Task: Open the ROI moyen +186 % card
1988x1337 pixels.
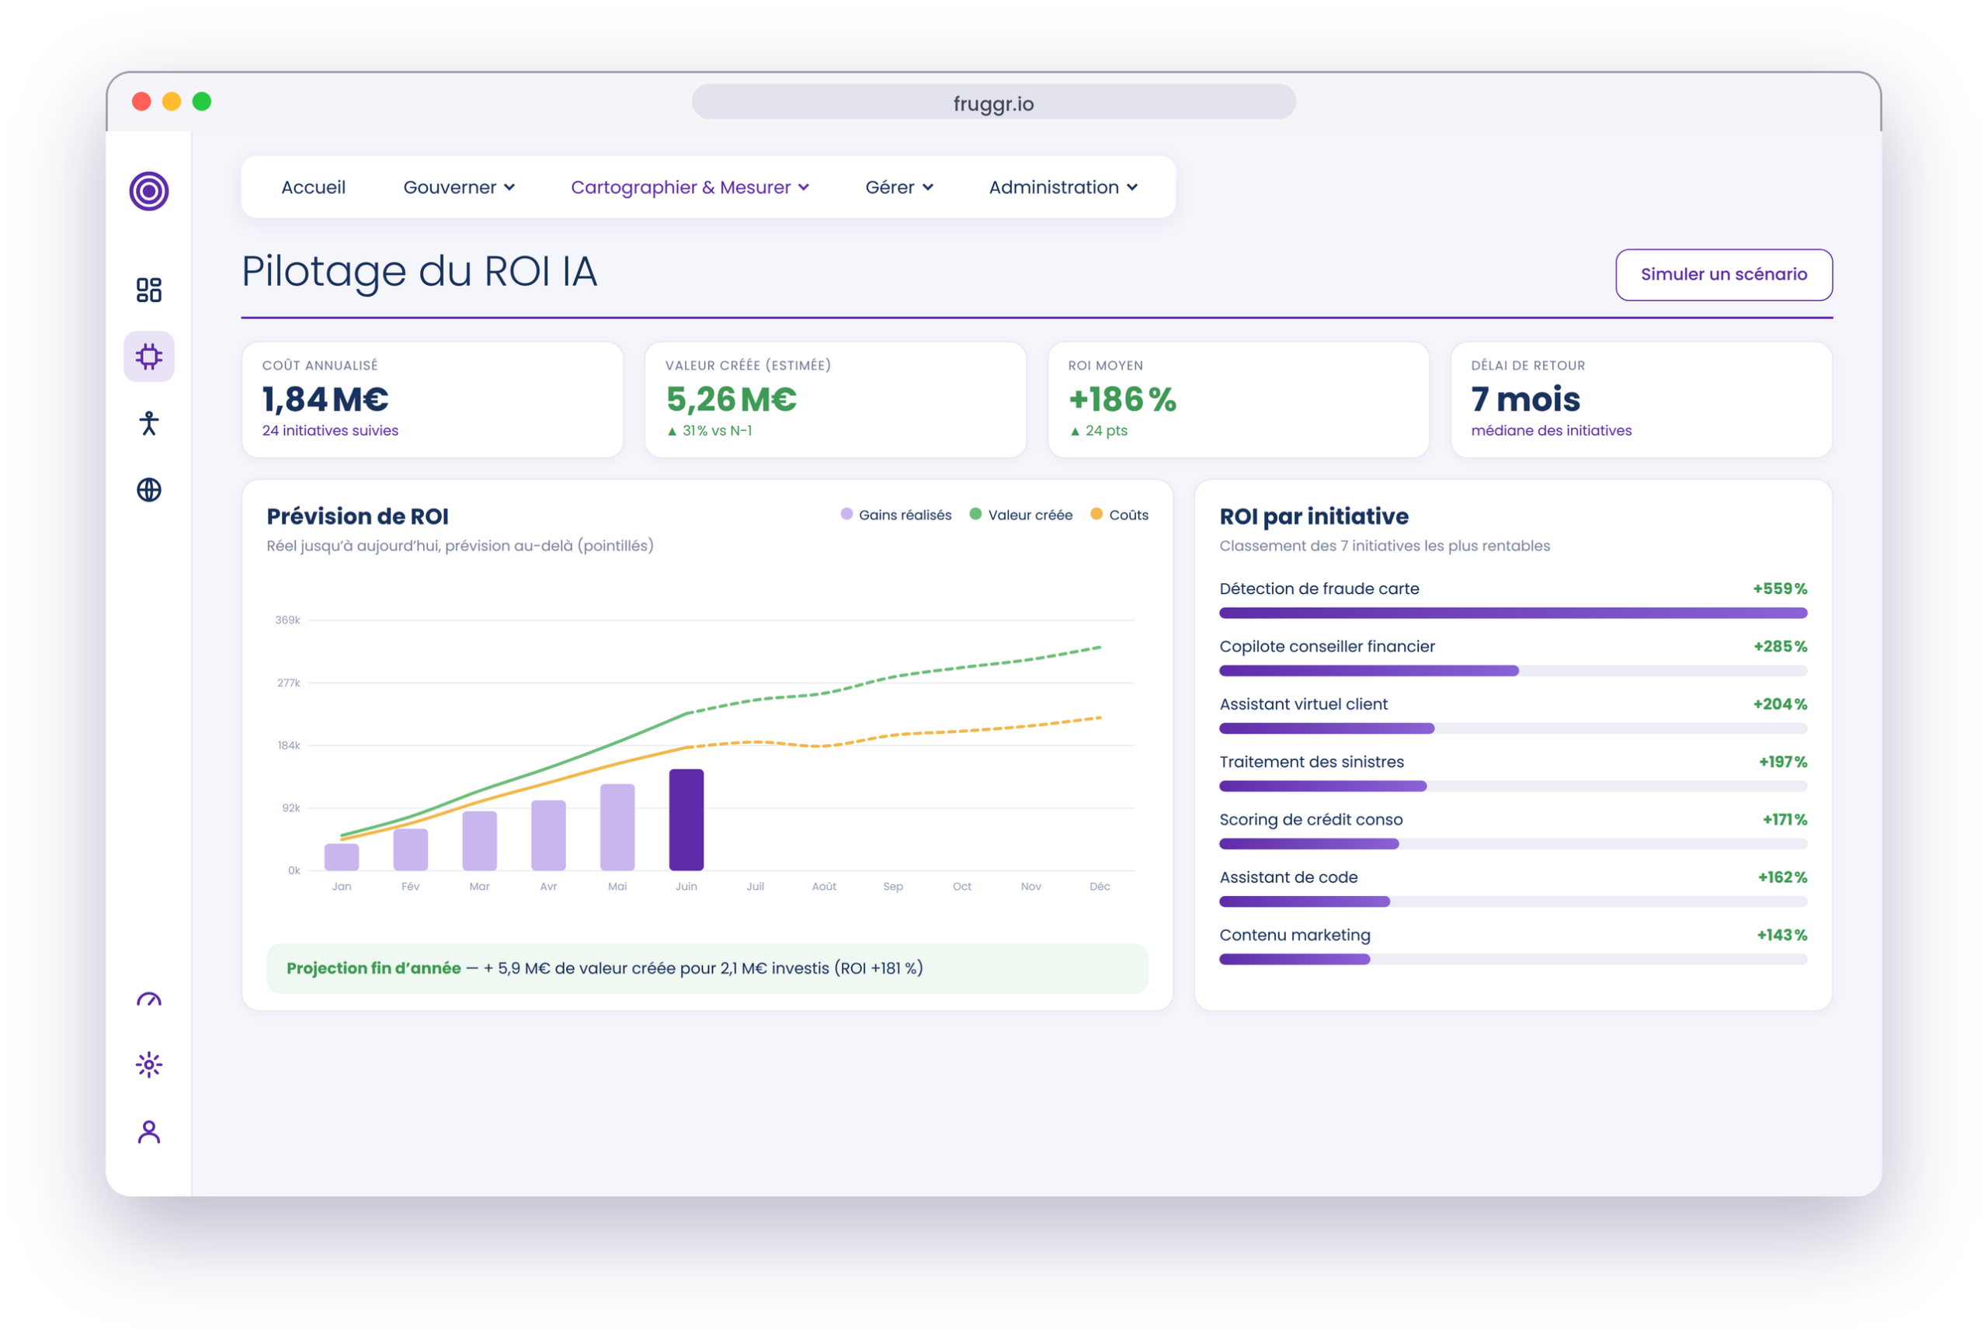Action: click(1238, 400)
